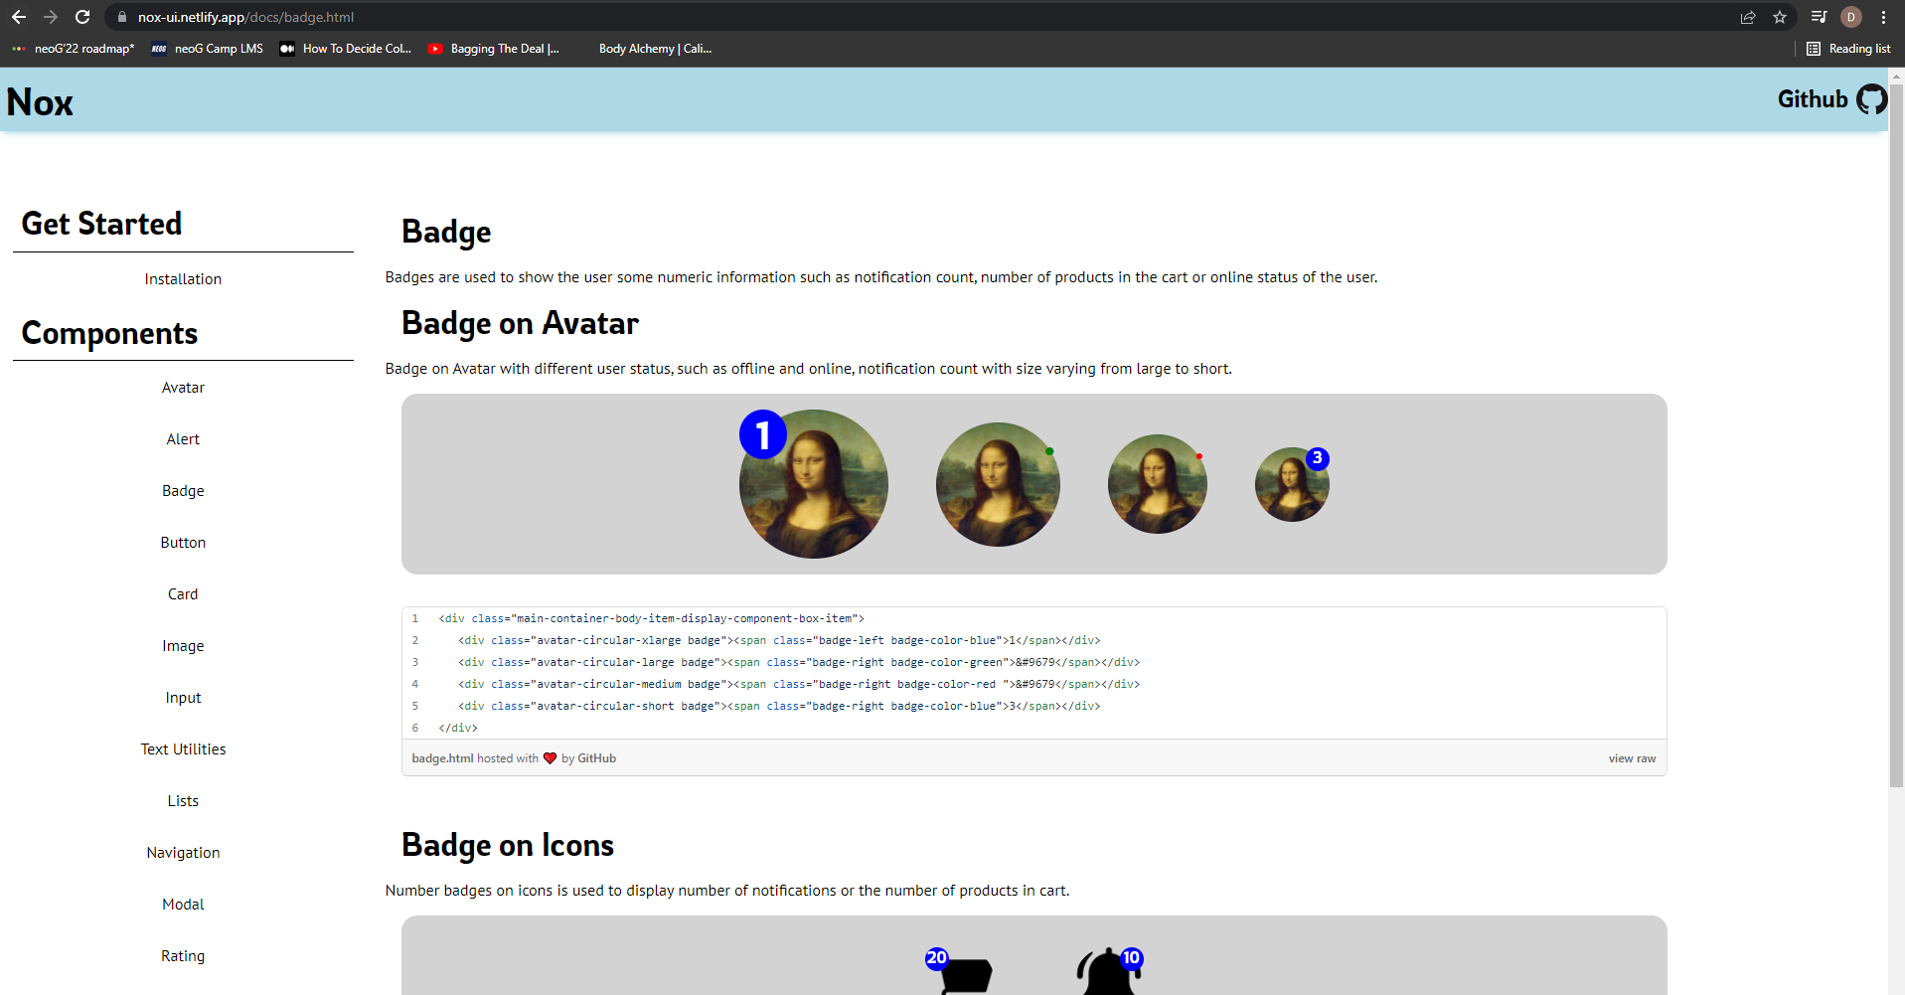Click the Get Started sidebar heading
1905x995 pixels.
pos(101,224)
